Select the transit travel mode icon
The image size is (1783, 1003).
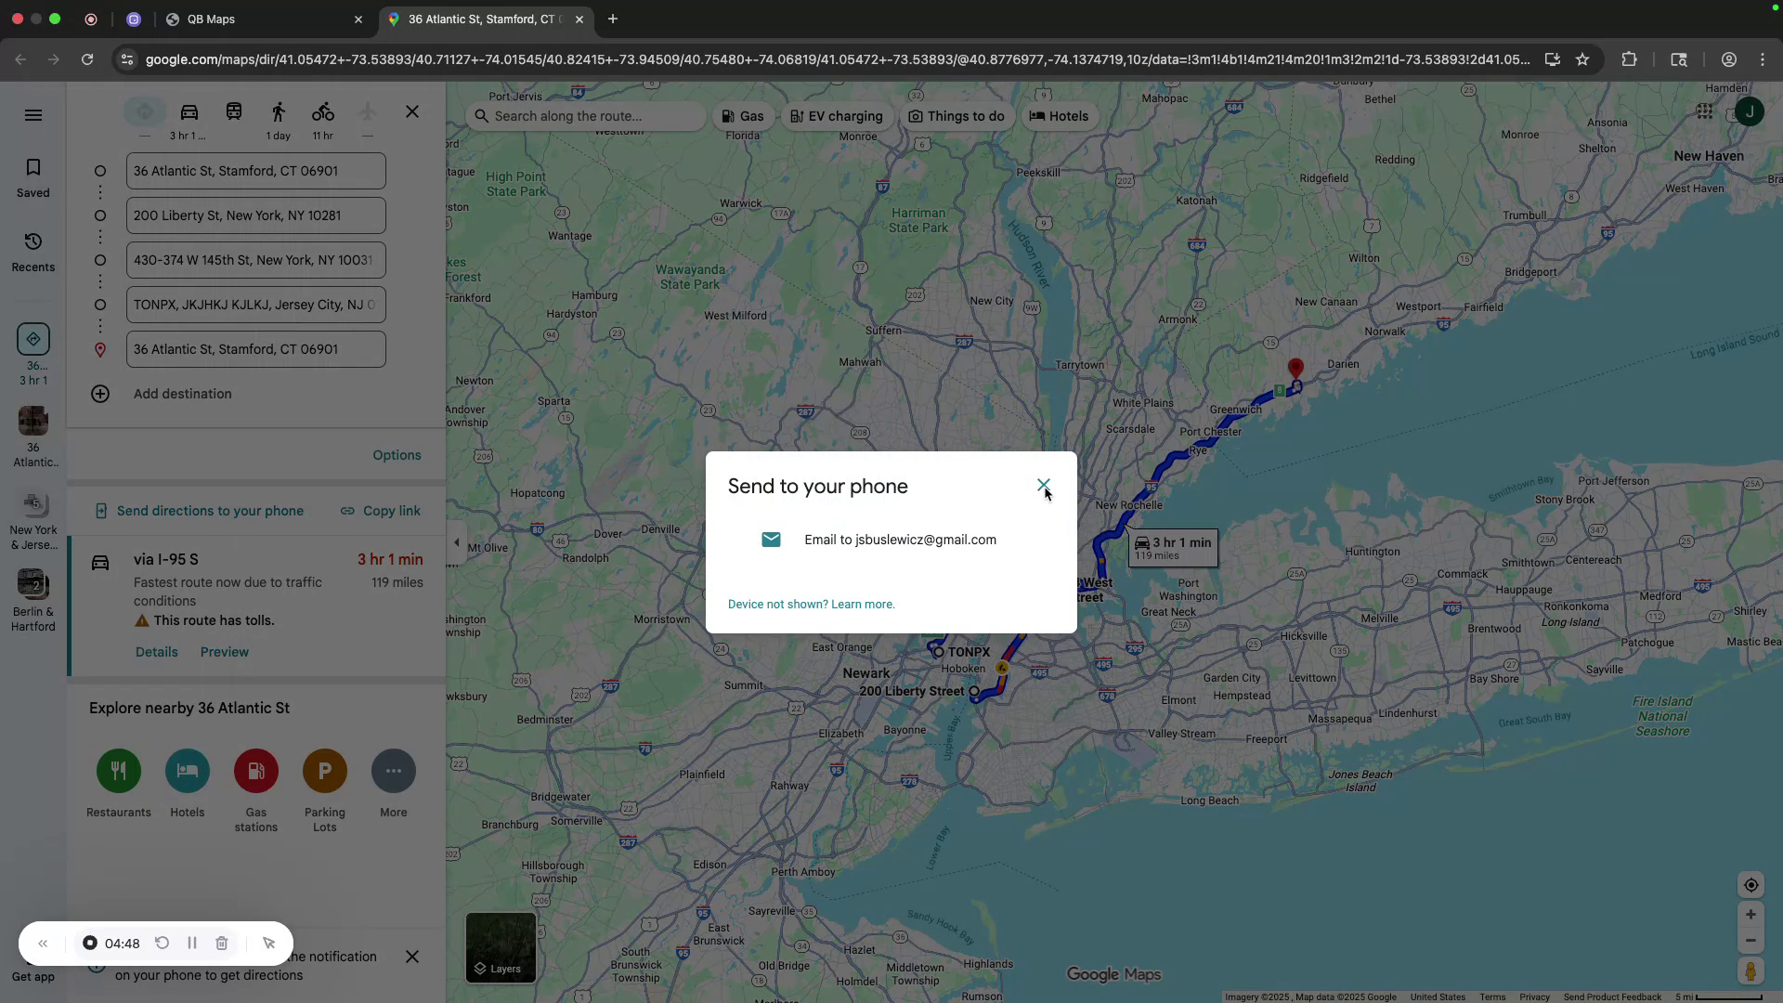tap(233, 111)
